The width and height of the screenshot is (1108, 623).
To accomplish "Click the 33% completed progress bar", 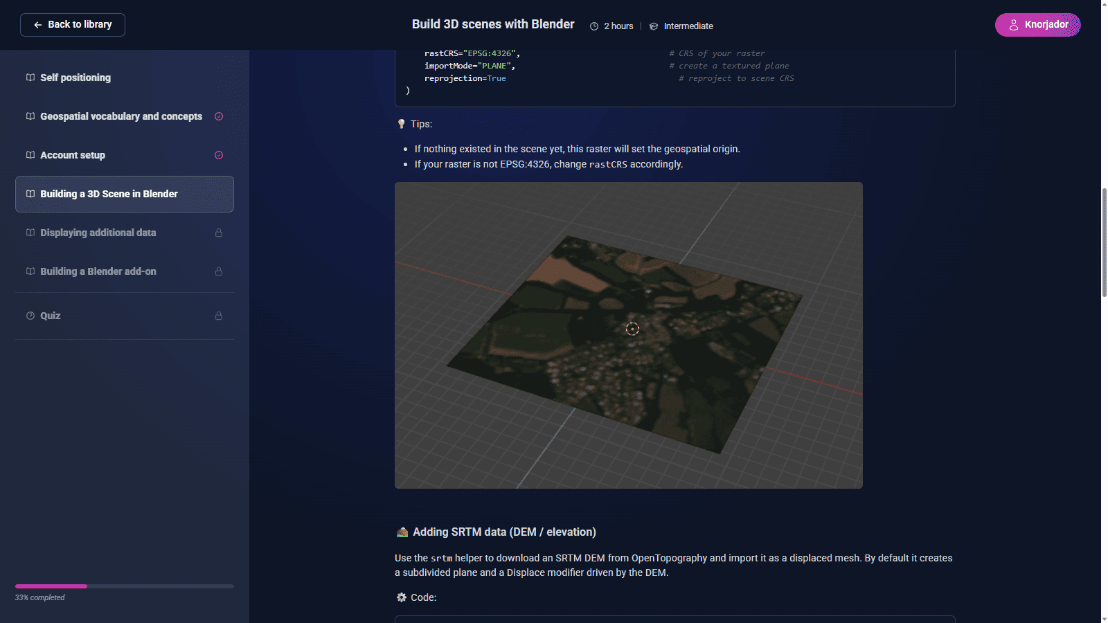I will (x=125, y=586).
